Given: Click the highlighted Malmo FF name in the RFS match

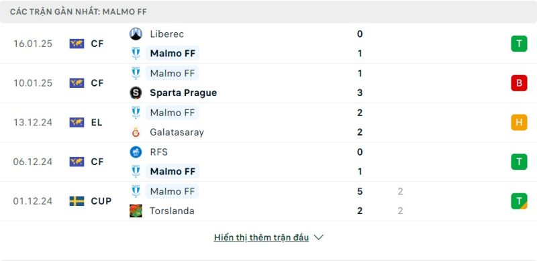Looking at the screenshot, I should point(173,171).
